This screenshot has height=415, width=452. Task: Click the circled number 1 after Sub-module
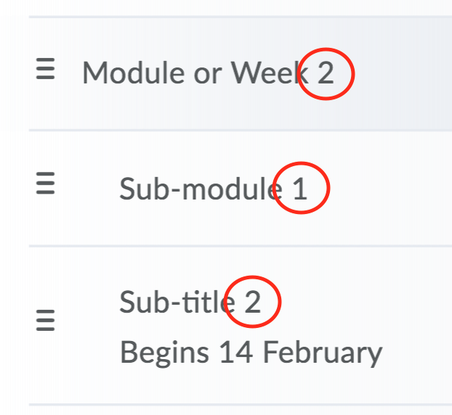(300, 189)
